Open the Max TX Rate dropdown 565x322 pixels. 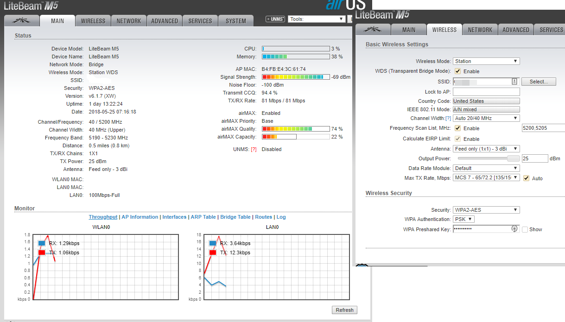(x=486, y=178)
